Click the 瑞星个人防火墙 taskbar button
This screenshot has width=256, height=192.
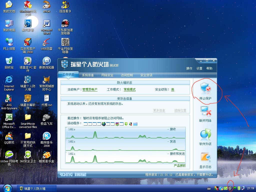click(37, 188)
